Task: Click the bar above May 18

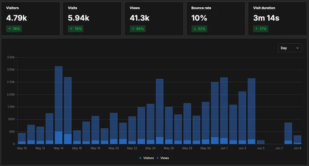Action: pyautogui.click(x=95, y=130)
